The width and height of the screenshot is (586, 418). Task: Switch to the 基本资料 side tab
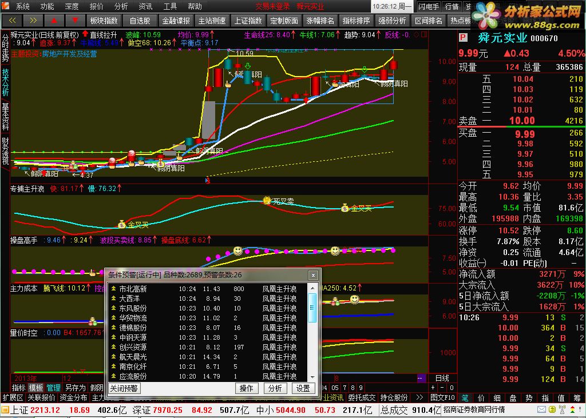point(5,117)
